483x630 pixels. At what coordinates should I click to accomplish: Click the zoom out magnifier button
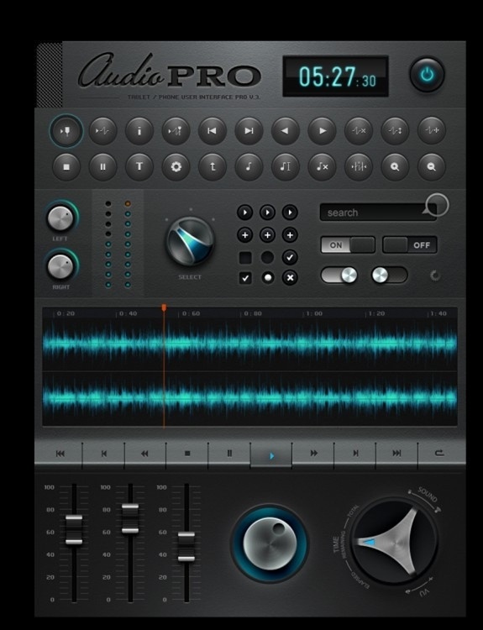432,166
